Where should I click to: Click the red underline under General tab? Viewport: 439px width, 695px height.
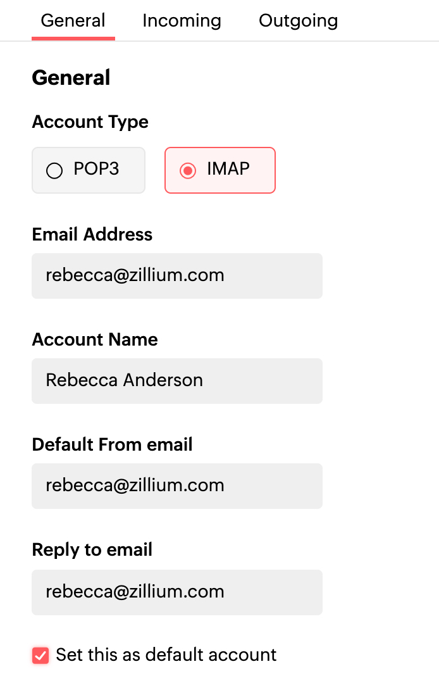[73, 39]
